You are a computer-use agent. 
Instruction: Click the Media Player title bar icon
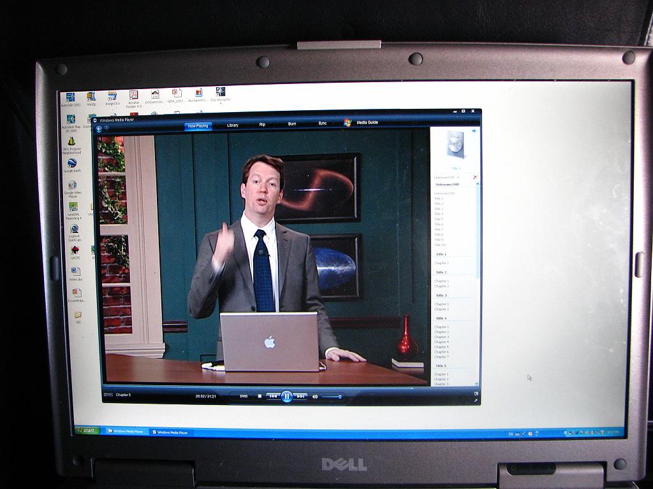coord(96,120)
